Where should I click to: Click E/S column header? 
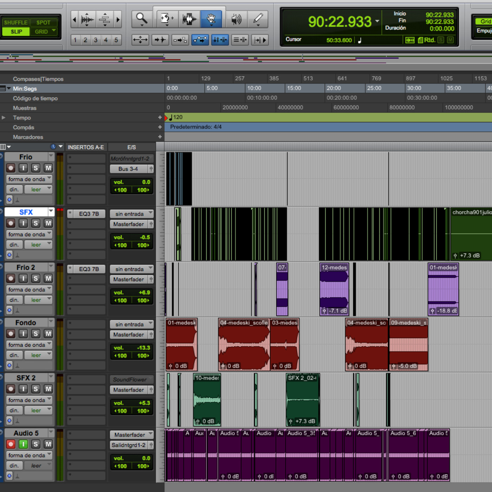pyautogui.click(x=132, y=147)
